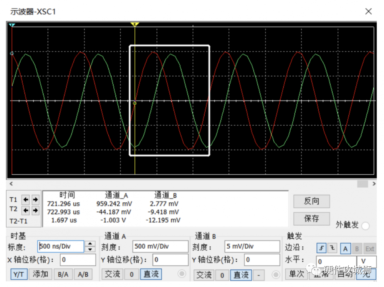The image size is (384, 287).
Task: Click channel A Y 轴位移 field
Action: pos(170,260)
